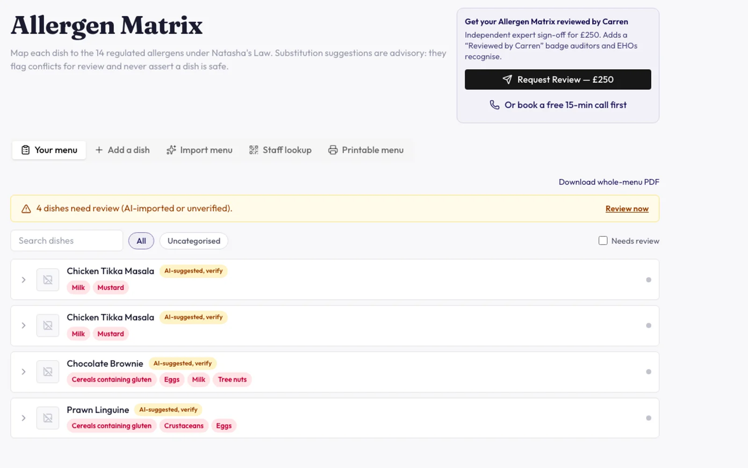The height and width of the screenshot is (468, 748).
Task: Click AI-suggested badge on Prawn Linguine
Action: [x=168, y=410]
